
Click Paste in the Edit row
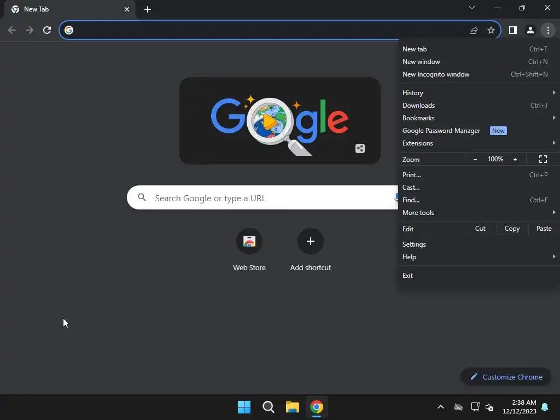(x=544, y=229)
